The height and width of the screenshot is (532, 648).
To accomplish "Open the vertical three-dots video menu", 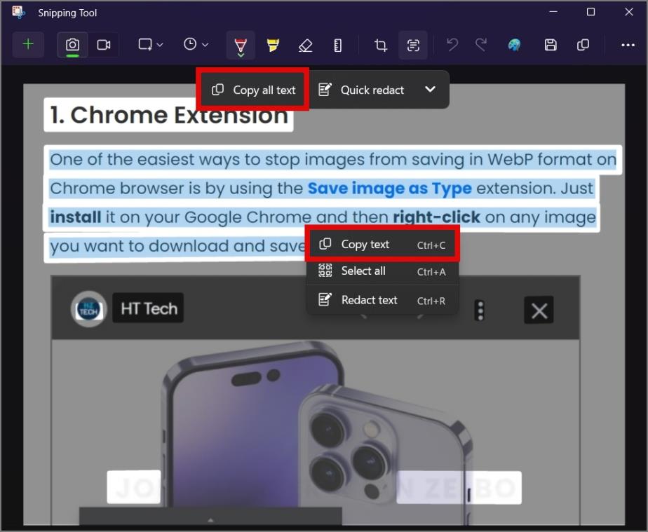I will tap(480, 311).
